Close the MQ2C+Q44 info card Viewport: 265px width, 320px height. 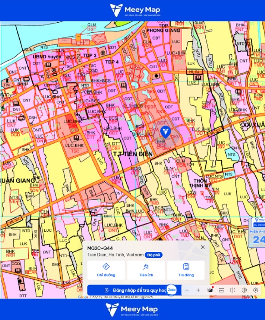tap(203, 247)
